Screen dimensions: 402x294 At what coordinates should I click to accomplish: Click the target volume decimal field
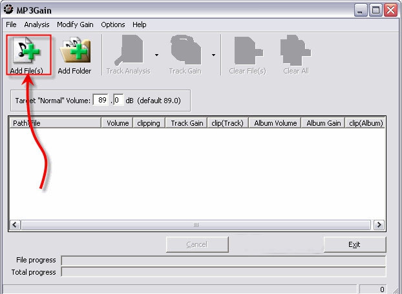point(118,100)
